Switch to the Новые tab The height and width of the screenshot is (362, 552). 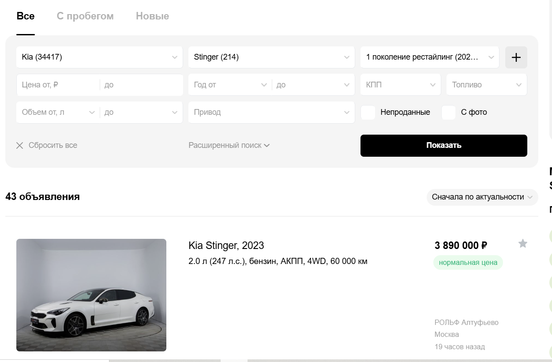click(152, 16)
